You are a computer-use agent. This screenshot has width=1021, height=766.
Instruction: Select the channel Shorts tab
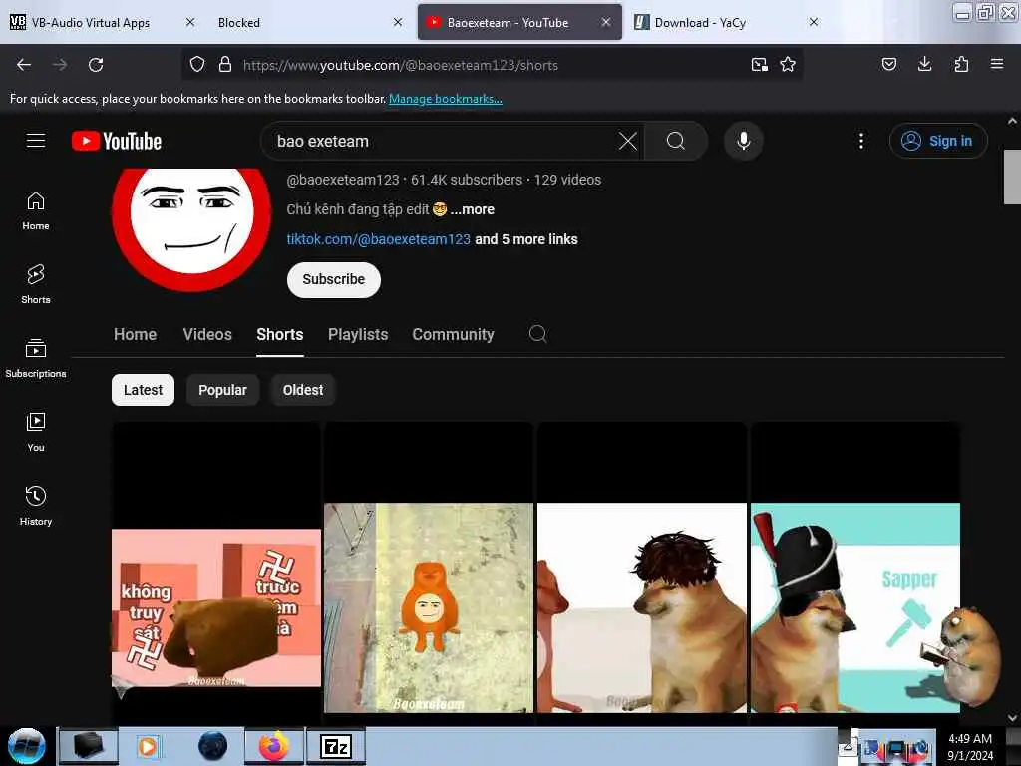280,334
